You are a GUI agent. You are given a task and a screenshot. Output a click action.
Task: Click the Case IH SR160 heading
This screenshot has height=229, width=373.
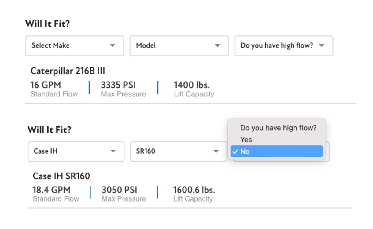61,176
